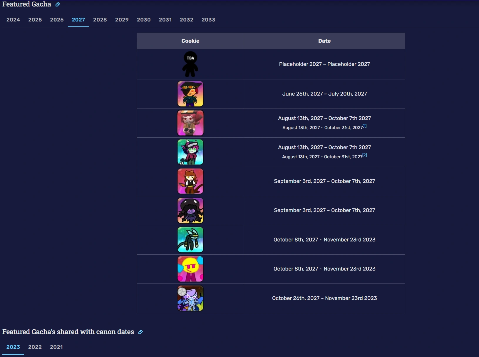479x357 pixels.
Task: Edit the shared canon dates section
Action: [140, 332]
